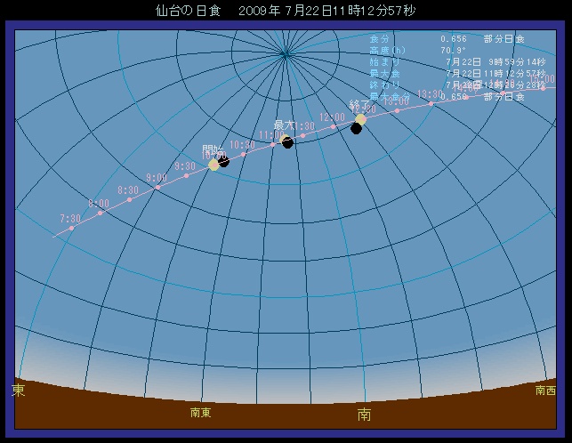
Task: Click the 13:30 time marker
Action: pos(431,103)
